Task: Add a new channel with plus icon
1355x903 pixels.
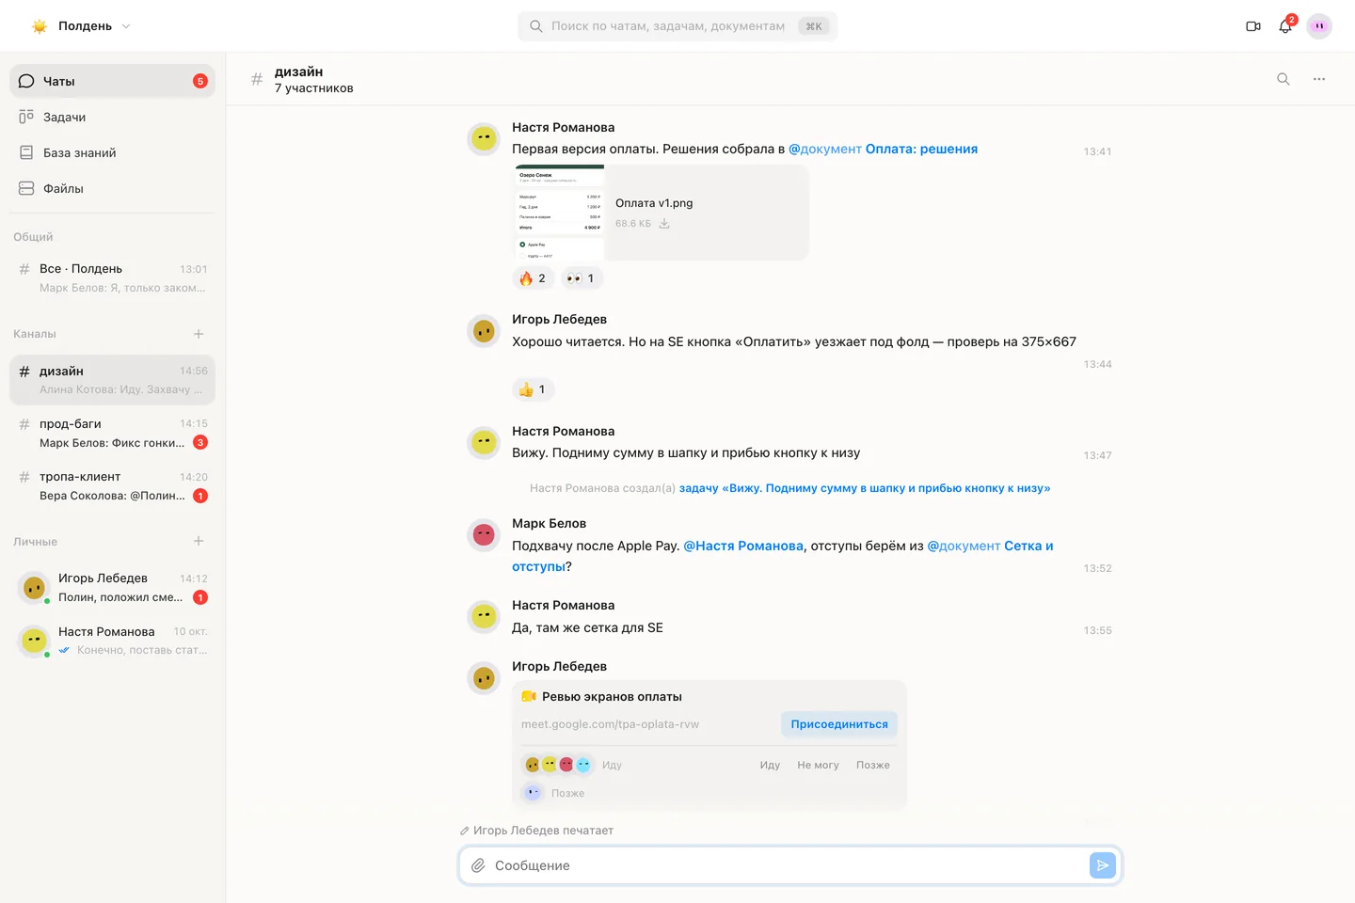Action: (199, 334)
